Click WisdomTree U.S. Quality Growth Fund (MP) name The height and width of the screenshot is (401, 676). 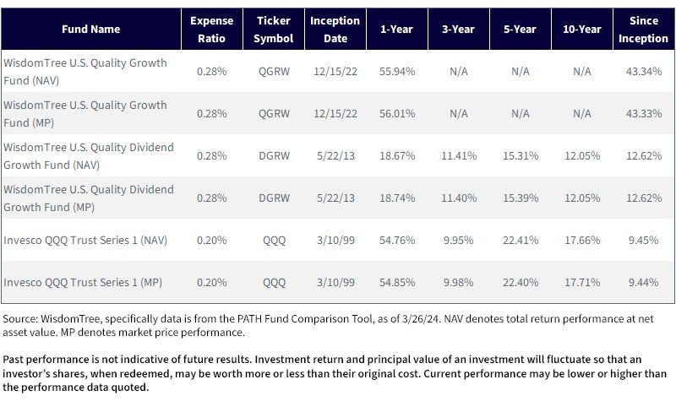click(x=85, y=114)
